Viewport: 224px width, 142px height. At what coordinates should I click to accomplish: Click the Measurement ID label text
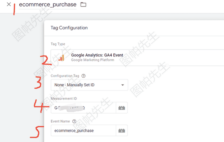[x=64, y=98]
